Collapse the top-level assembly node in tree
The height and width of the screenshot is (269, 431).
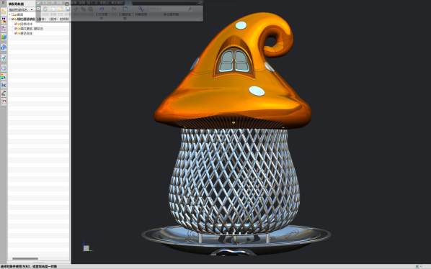10,19
